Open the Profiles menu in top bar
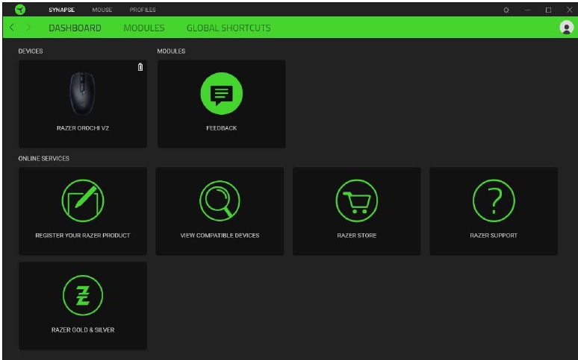578x360 pixels. point(143,10)
